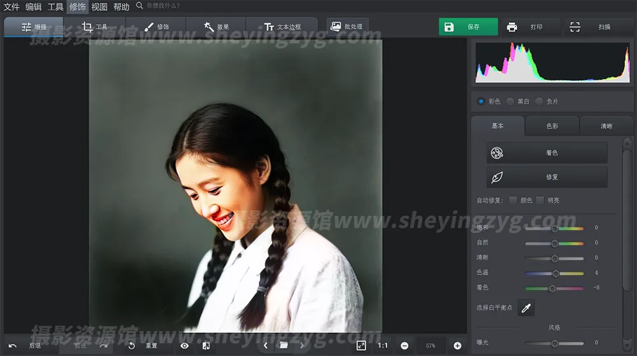Go to next image arrow
This screenshot has height=356, width=637.
click(x=302, y=346)
